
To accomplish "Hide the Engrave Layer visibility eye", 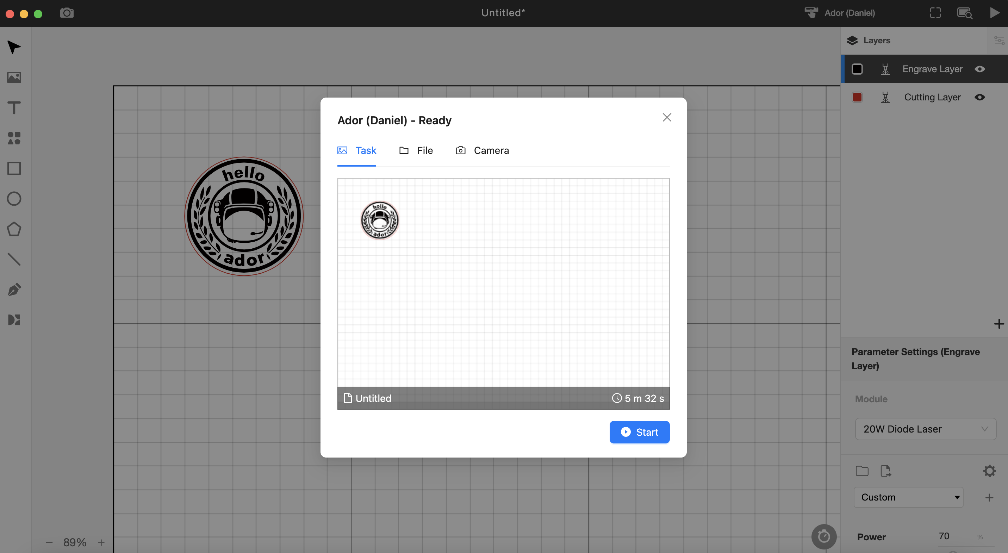I will pos(979,69).
